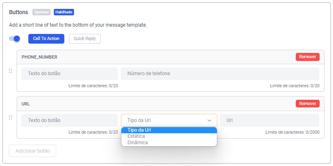This screenshot has height=166, width=333.
Task: Click the URL section header label
Action: point(26,104)
